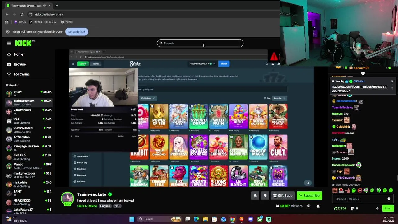Open Vitaly channel in Following list
The image size is (398, 224).
click(x=29, y=93)
